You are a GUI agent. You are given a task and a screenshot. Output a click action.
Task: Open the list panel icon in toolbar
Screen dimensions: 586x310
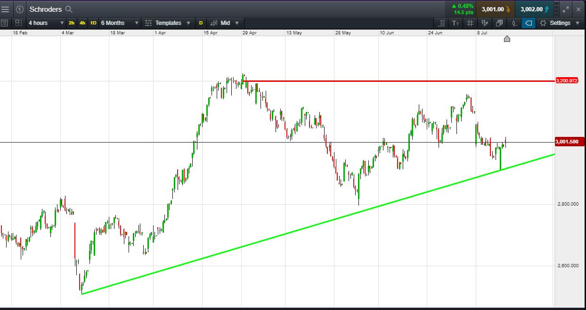pos(5,23)
